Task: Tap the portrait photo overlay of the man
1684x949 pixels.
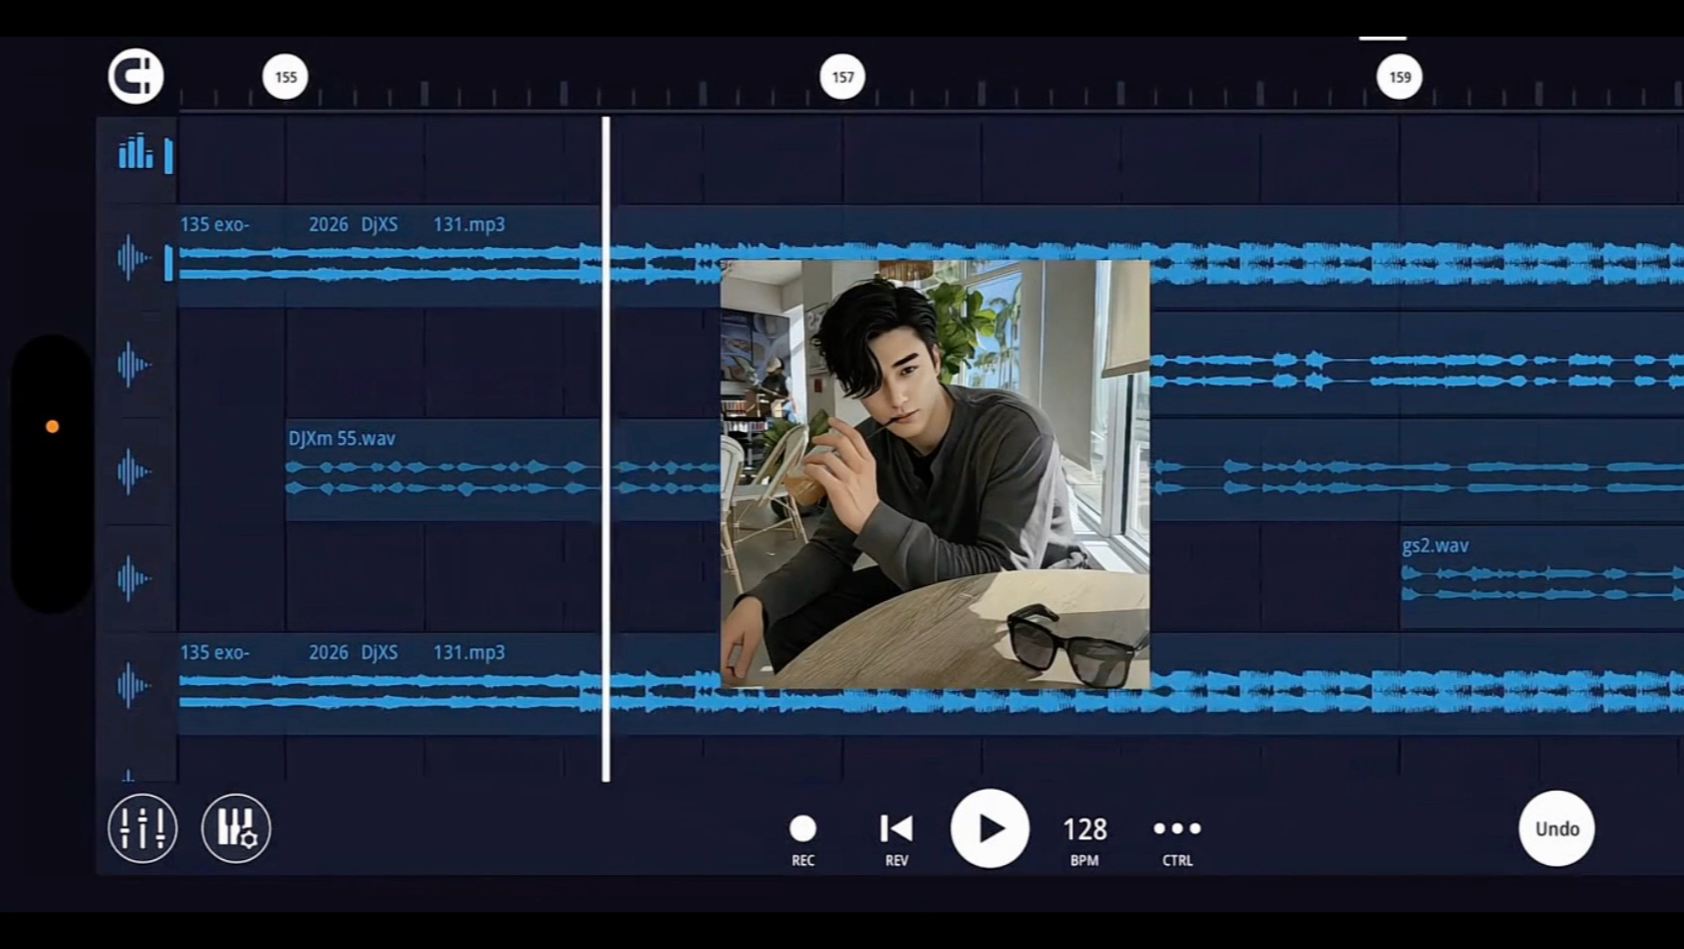Action: 935,474
